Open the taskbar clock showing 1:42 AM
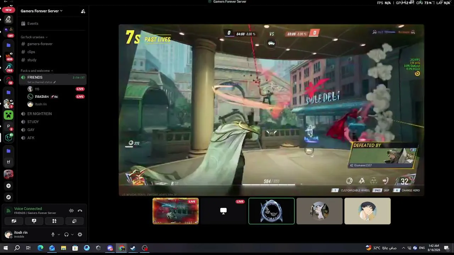The height and width of the screenshot is (255, 454). pos(434,248)
